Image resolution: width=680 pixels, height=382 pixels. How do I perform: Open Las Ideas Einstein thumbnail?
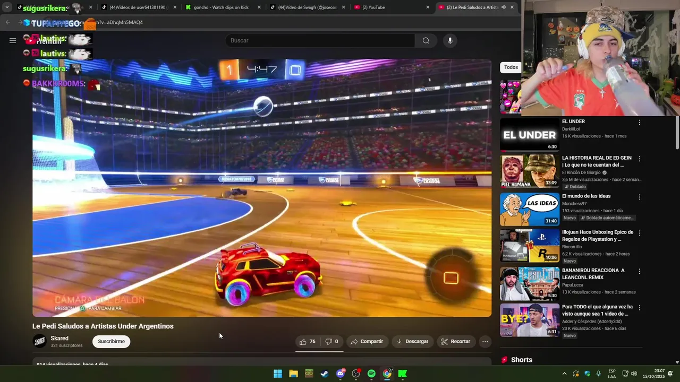click(530, 210)
